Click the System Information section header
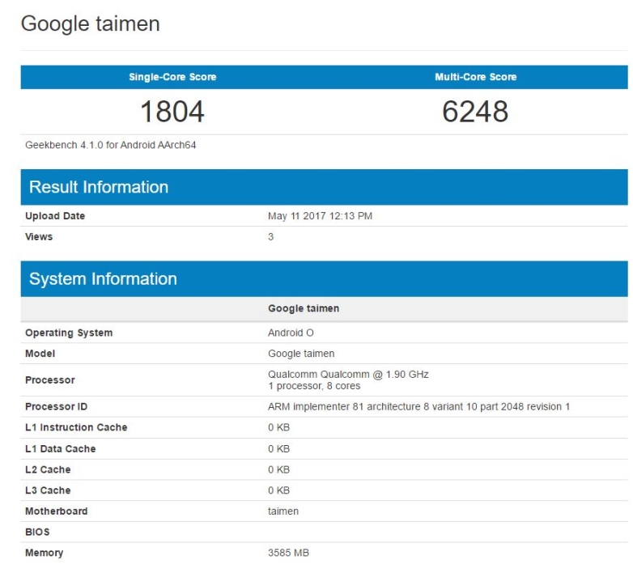This screenshot has width=633, height=577. 103,279
